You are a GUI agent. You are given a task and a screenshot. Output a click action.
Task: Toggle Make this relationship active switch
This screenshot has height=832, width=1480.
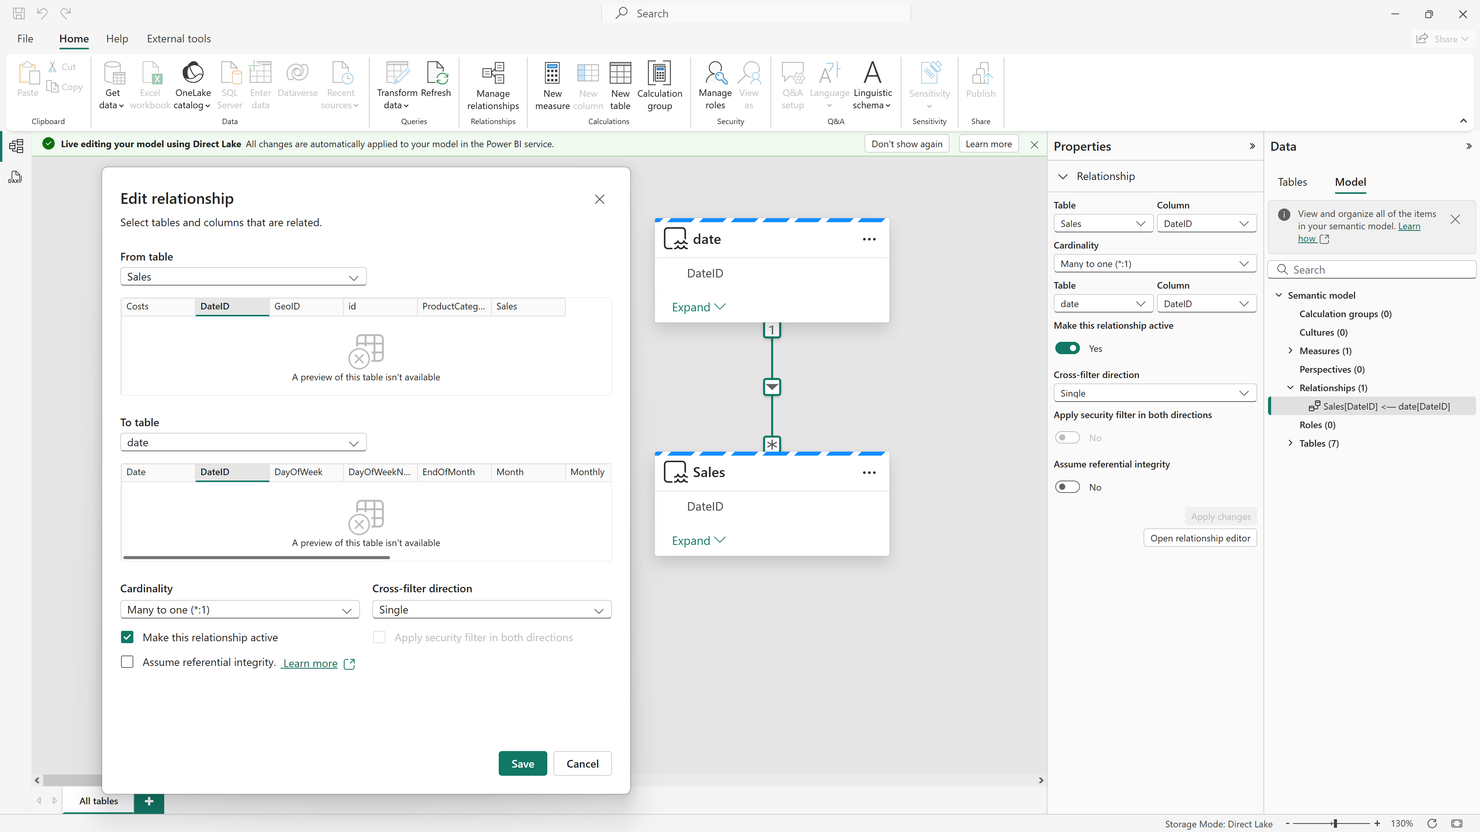1067,348
